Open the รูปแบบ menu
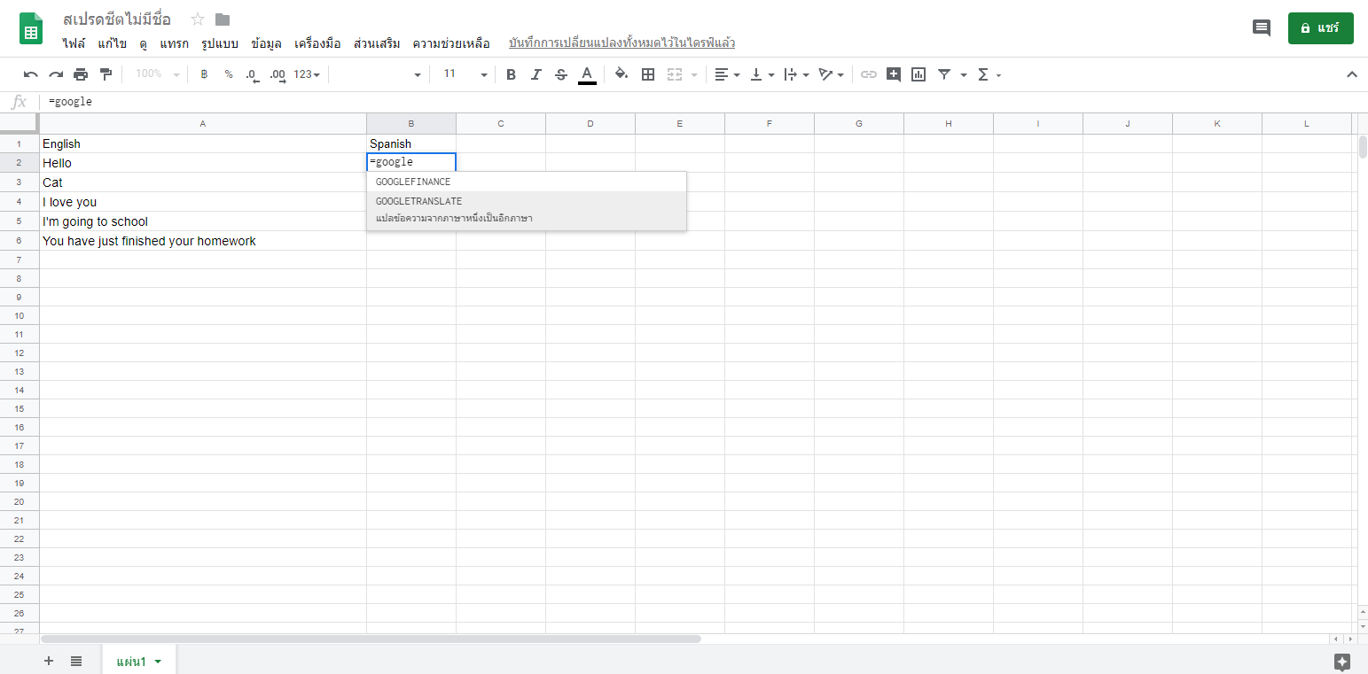This screenshot has height=674, width=1368. click(220, 43)
